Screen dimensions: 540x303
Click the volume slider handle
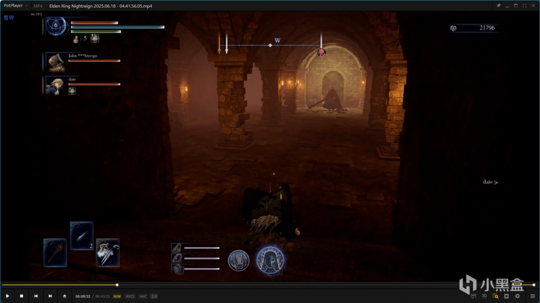[x=534, y=285]
